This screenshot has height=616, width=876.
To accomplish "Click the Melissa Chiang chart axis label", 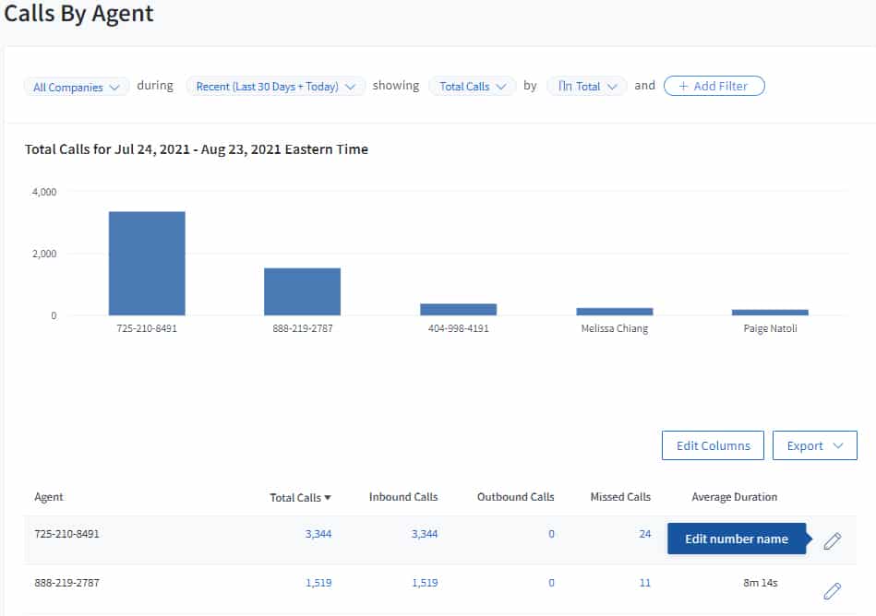I will click(615, 328).
